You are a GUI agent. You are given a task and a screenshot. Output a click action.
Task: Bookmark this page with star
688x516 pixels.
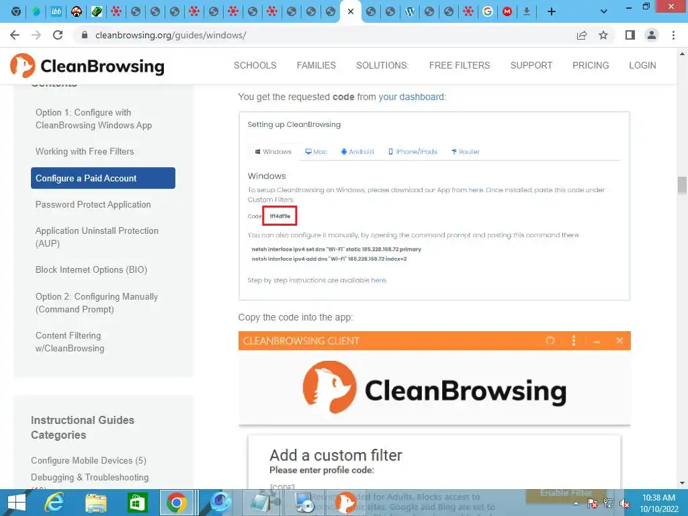pos(603,35)
